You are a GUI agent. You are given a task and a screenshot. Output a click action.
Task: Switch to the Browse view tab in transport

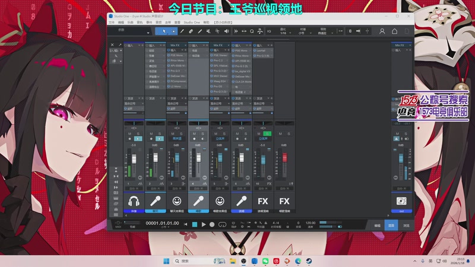(x=406, y=225)
